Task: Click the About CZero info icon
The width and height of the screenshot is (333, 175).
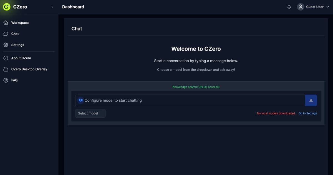Action: point(6,58)
